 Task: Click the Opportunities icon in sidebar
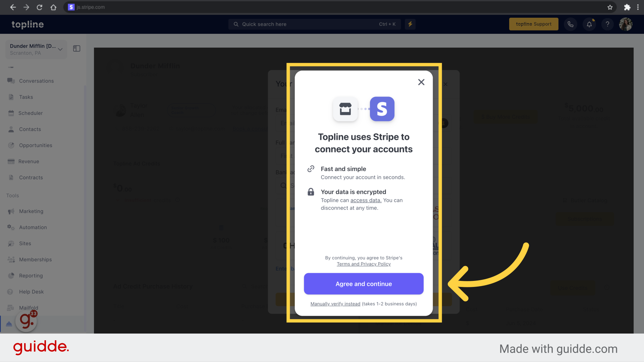[x=11, y=145]
